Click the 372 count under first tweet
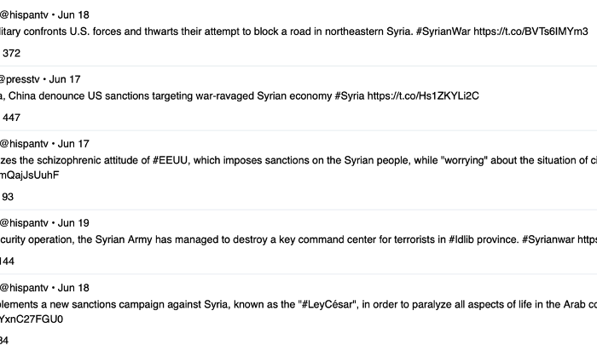 tap(11, 53)
